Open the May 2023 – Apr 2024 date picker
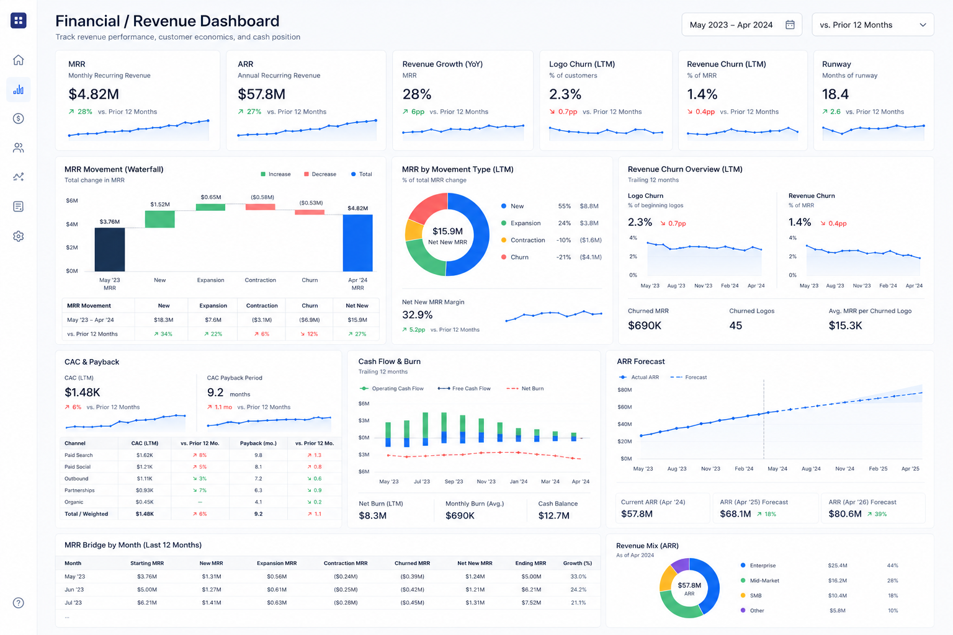Image resolution: width=953 pixels, height=635 pixels. (x=741, y=25)
